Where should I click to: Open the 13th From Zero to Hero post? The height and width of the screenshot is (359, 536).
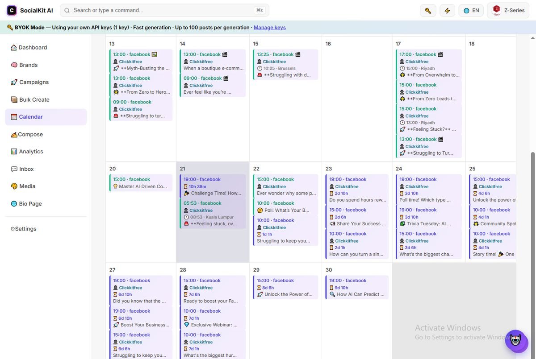141,85
